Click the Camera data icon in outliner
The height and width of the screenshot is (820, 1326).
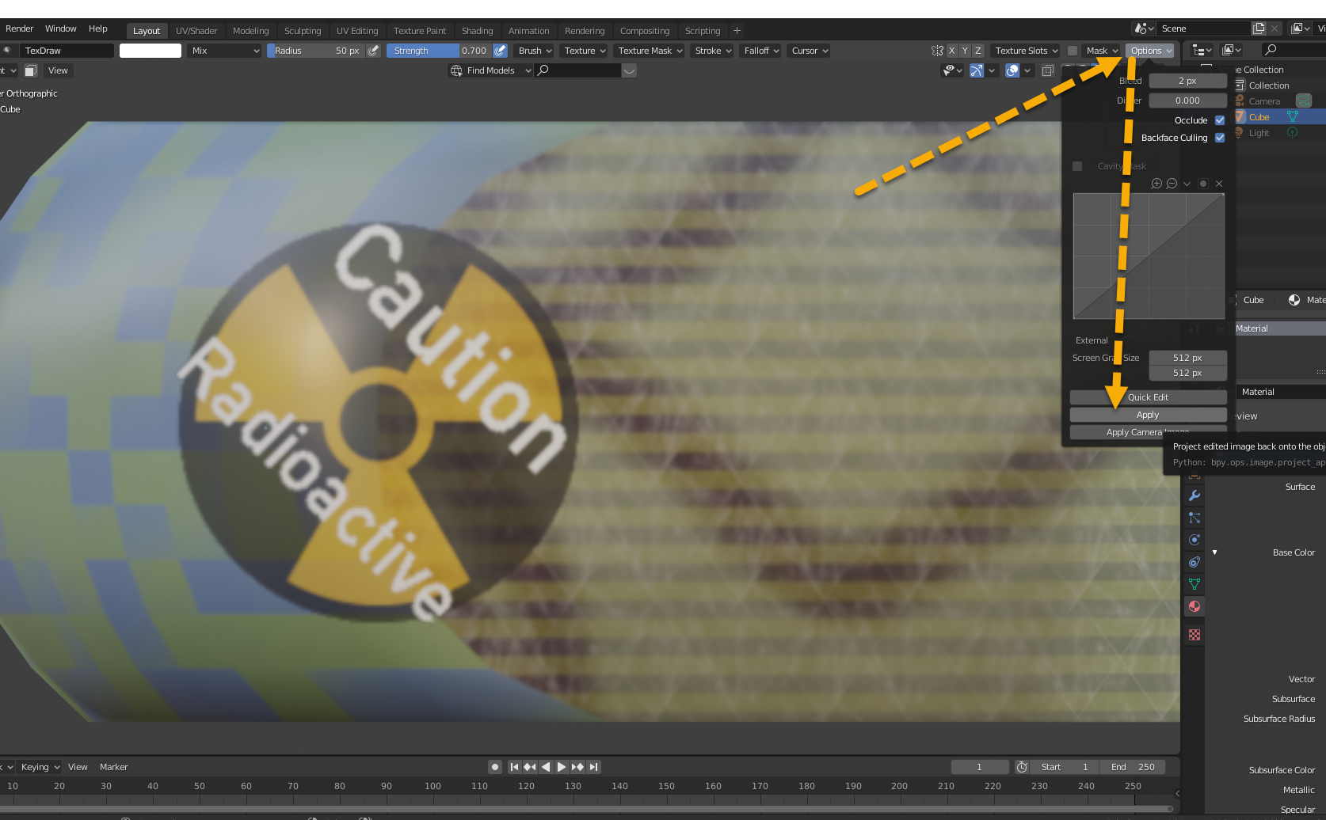1303,101
